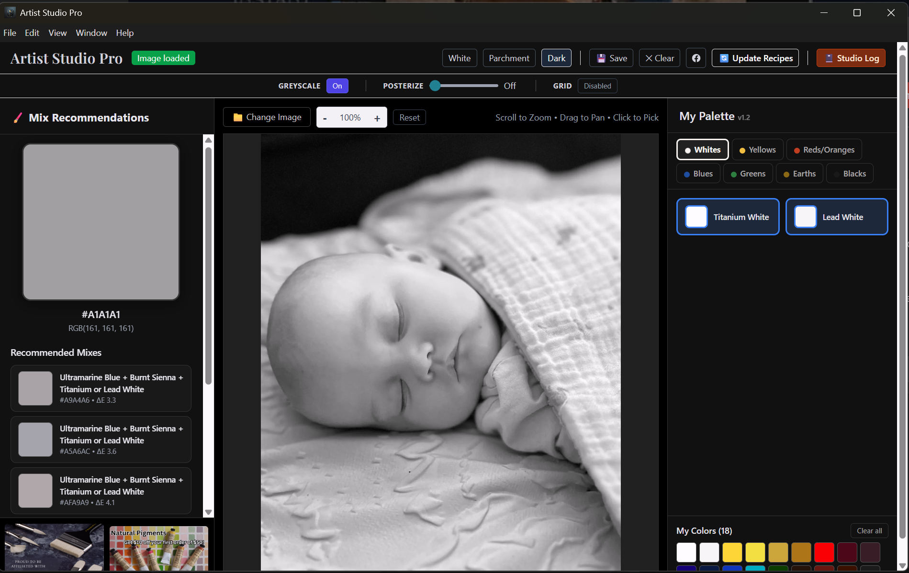Select the Earths palette category
Viewport: 909px width, 573px height.
(799, 174)
